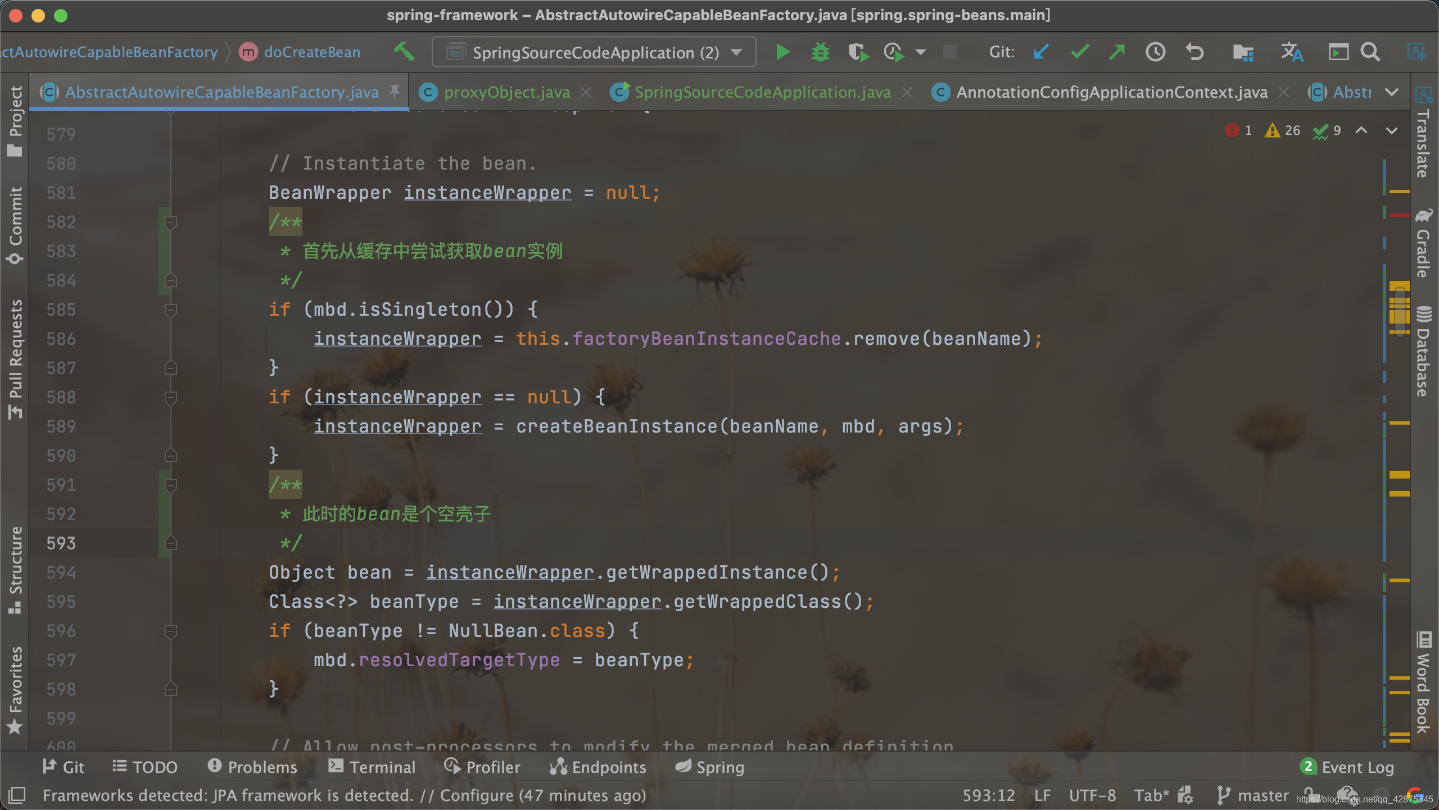This screenshot has height=810, width=1439.
Task: Toggle pin on AbstractAutowireCapableBeanFactory.java tab
Action: coord(395,92)
